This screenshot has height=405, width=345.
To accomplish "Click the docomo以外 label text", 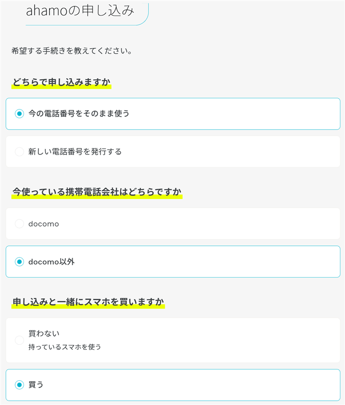I will [x=52, y=262].
